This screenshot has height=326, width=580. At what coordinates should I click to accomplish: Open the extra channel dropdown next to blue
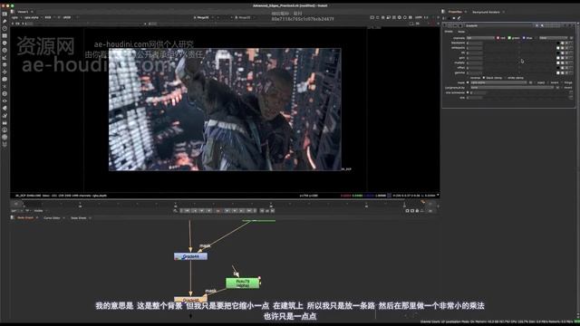(x=554, y=38)
